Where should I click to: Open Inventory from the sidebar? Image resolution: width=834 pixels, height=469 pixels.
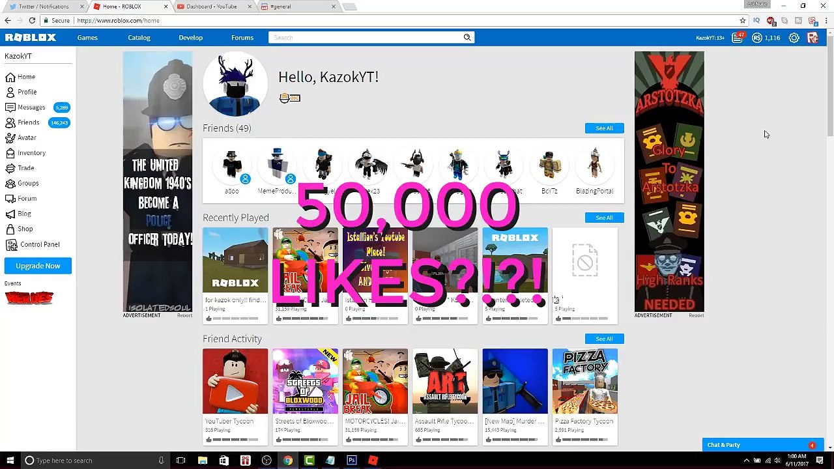tap(31, 153)
